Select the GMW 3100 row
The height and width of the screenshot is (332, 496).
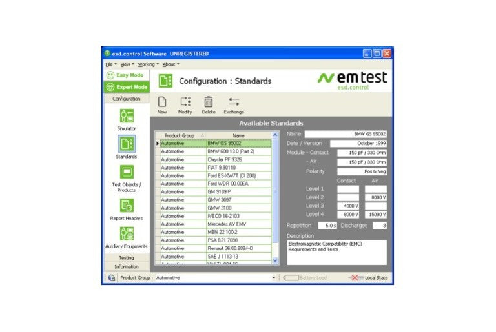pyautogui.click(x=216, y=208)
